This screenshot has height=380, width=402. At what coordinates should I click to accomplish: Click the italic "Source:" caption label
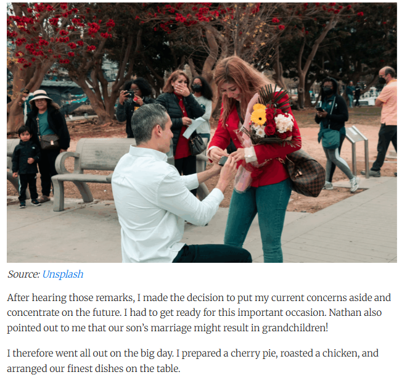[23, 274]
